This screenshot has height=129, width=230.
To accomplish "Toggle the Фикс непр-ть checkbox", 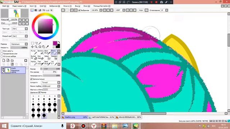I will tap(2, 51).
